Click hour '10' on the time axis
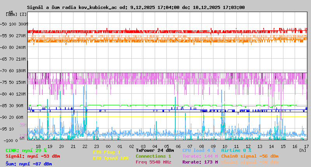The image size is (311, 167). tap(225, 146)
